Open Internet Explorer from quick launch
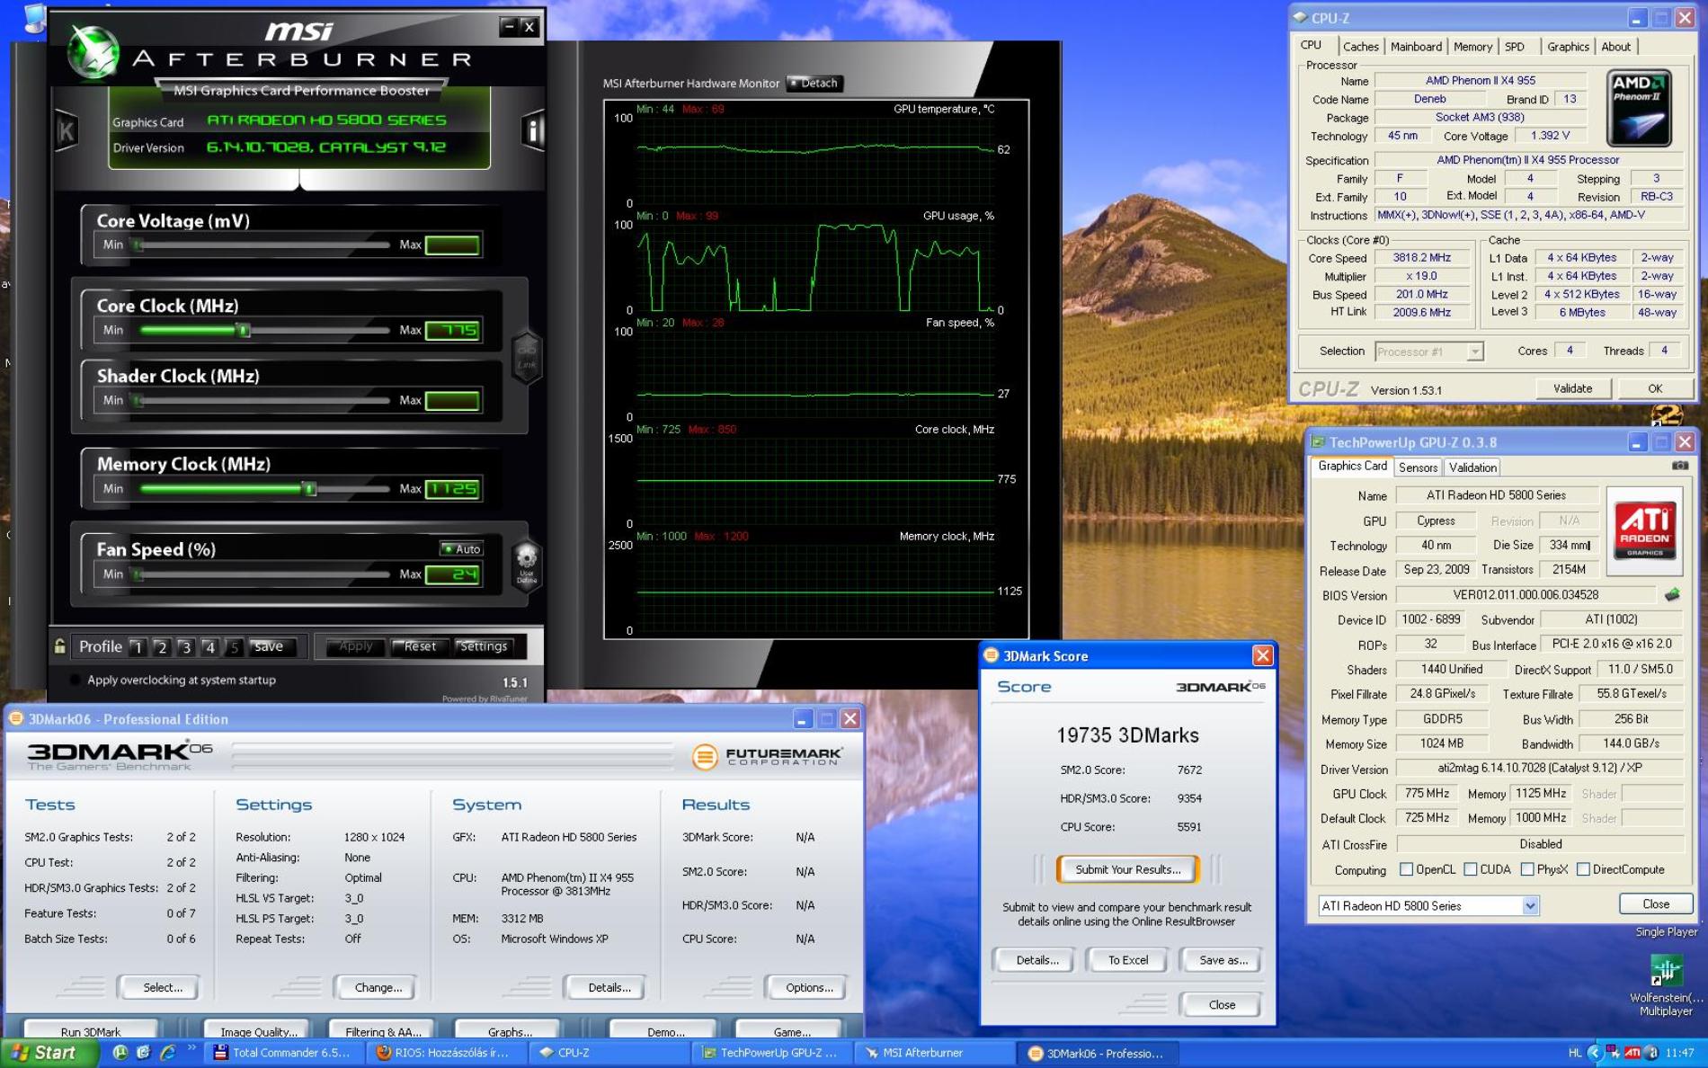Viewport: 1708px width, 1068px height. pos(167,1052)
